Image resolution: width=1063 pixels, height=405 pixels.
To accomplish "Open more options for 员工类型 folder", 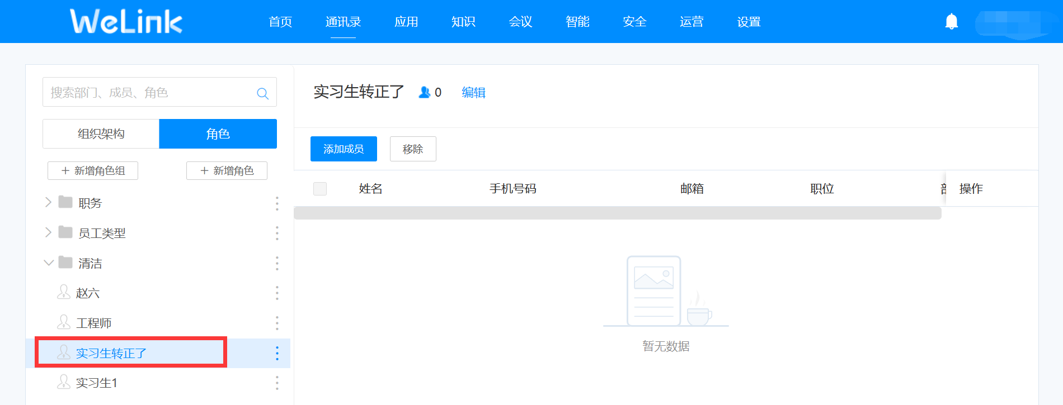I will coord(277,234).
